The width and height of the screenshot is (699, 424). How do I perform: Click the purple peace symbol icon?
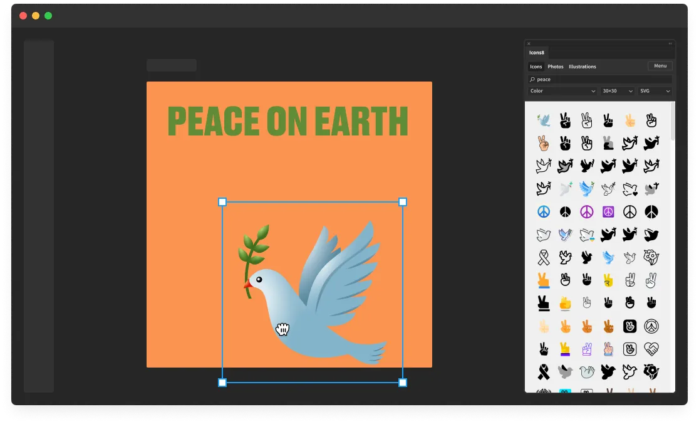tap(586, 211)
